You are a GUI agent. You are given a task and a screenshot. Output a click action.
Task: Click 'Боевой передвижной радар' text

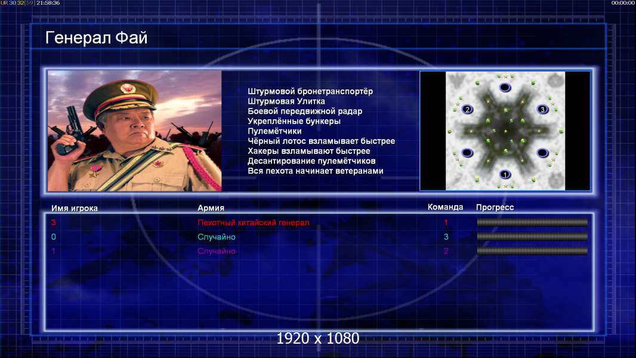tap(305, 111)
